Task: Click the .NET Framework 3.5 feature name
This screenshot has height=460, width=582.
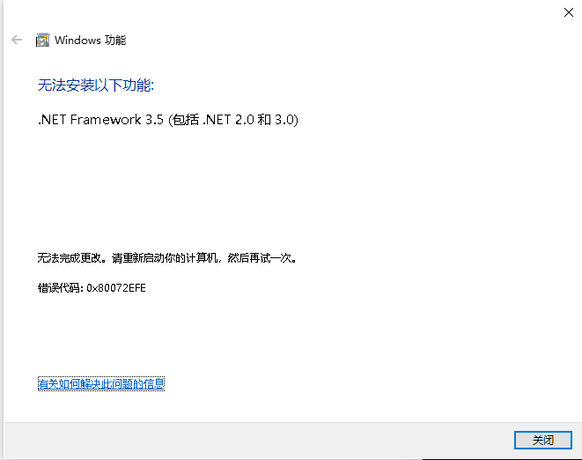Action: (100, 120)
